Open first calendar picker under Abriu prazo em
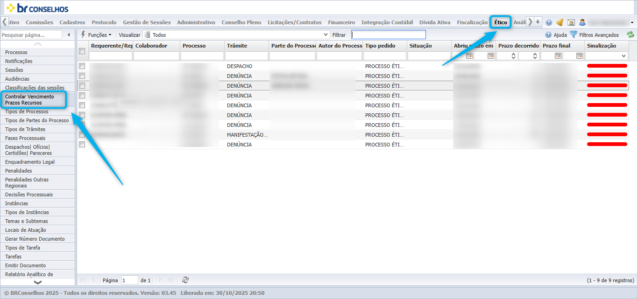The image size is (638, 299). click(469, 56)
